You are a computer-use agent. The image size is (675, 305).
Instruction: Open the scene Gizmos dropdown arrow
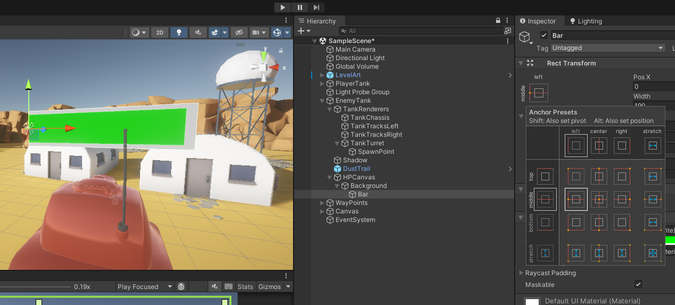pos(288,32)
